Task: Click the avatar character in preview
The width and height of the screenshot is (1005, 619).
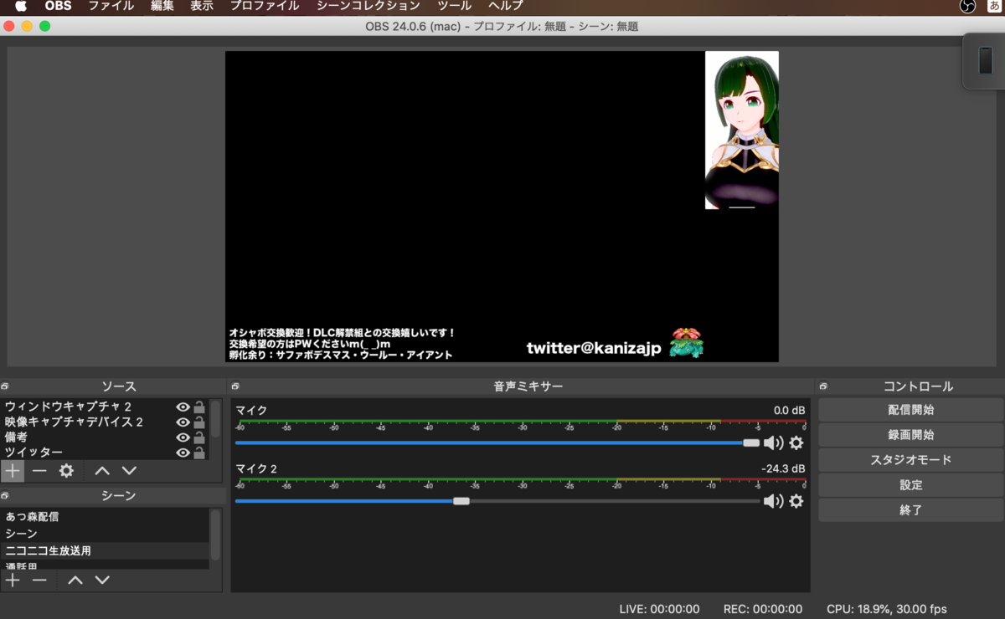Action: (742, 130)
